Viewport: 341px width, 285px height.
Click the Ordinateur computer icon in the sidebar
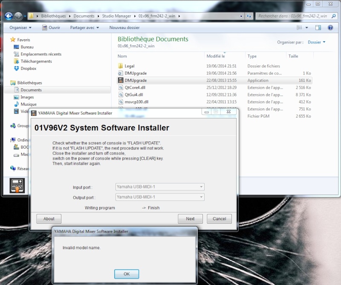13,140
